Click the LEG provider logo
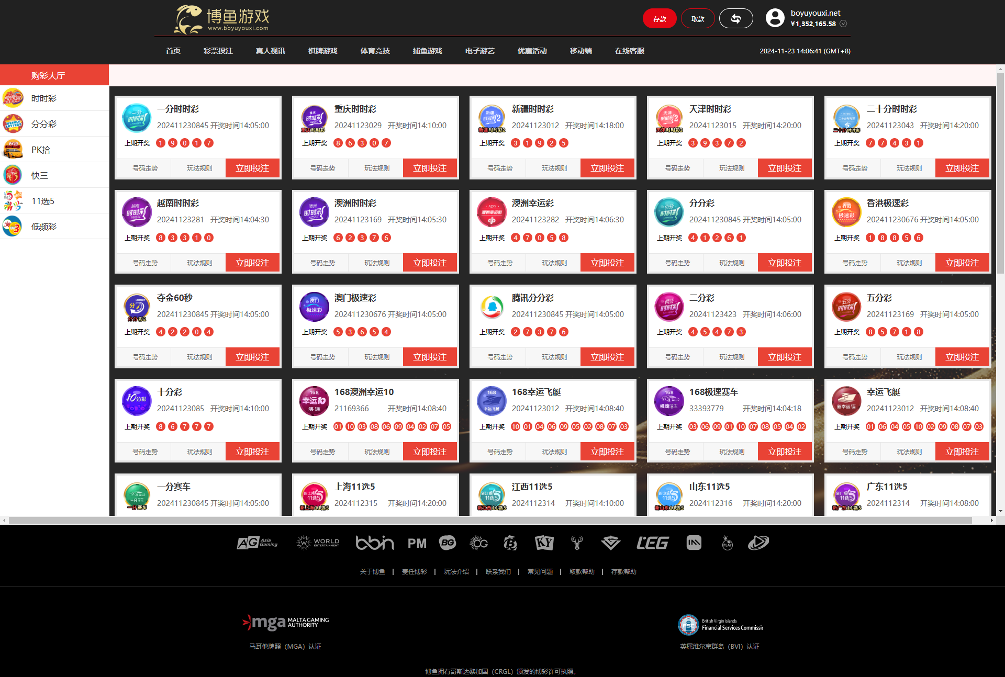 652,543
